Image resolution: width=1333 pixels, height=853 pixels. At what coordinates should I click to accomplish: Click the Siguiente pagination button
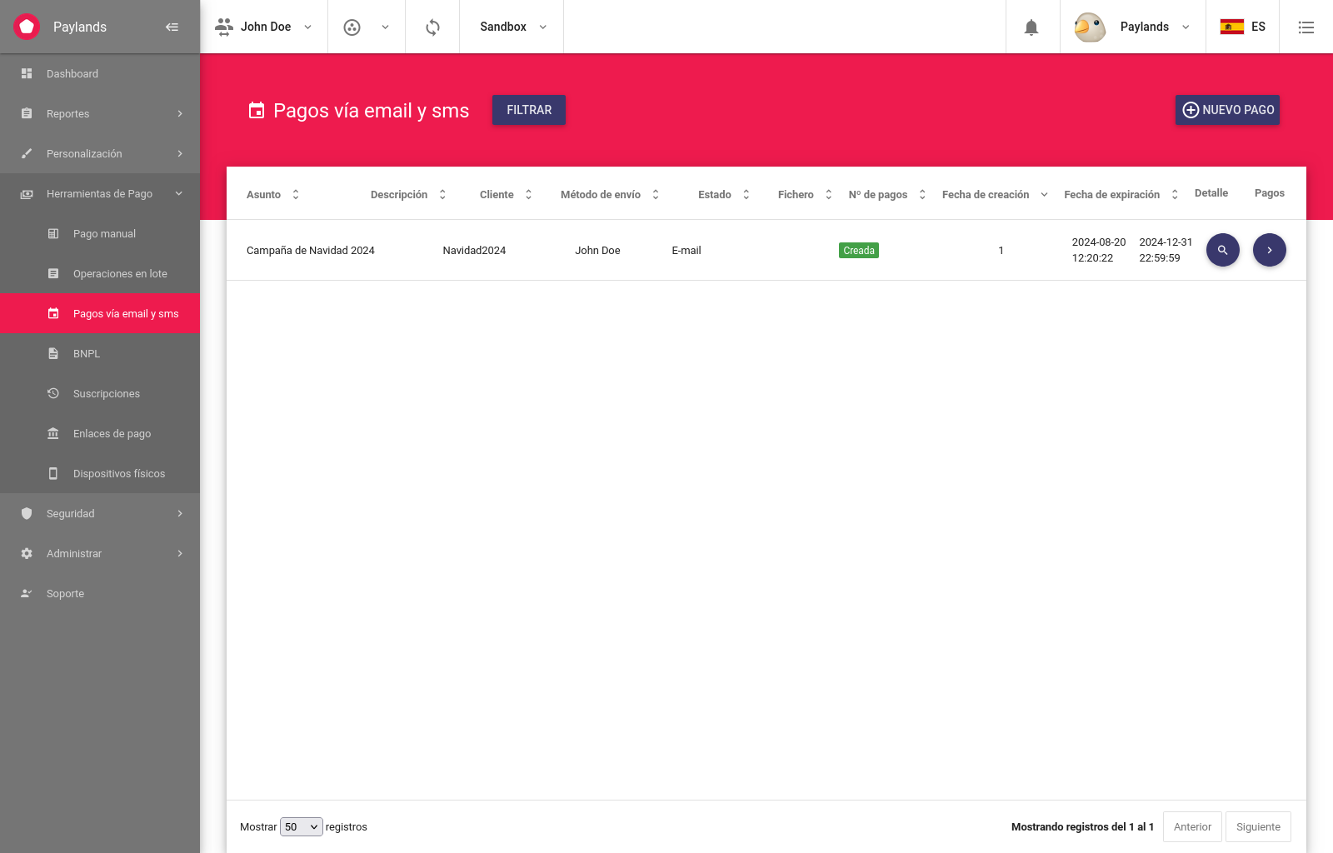pos(1258,826)
